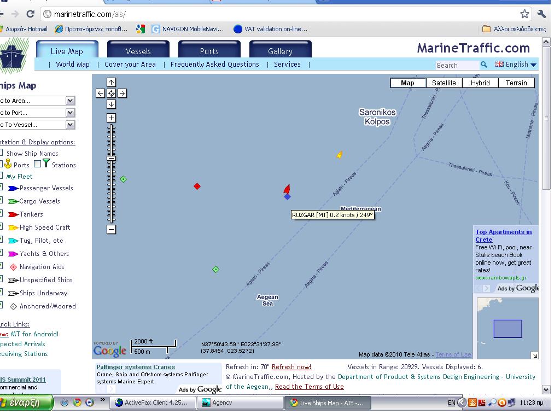Open the Frequently Asked Questions link
Screen dimensions: 560x420
pos(214,65)
